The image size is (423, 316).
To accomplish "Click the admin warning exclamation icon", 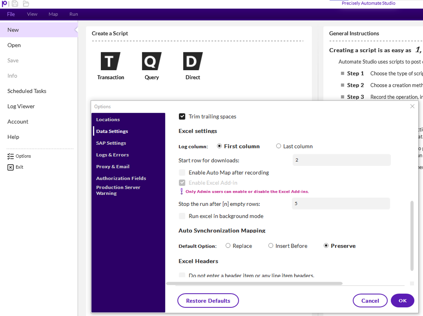I will (182, 191).
